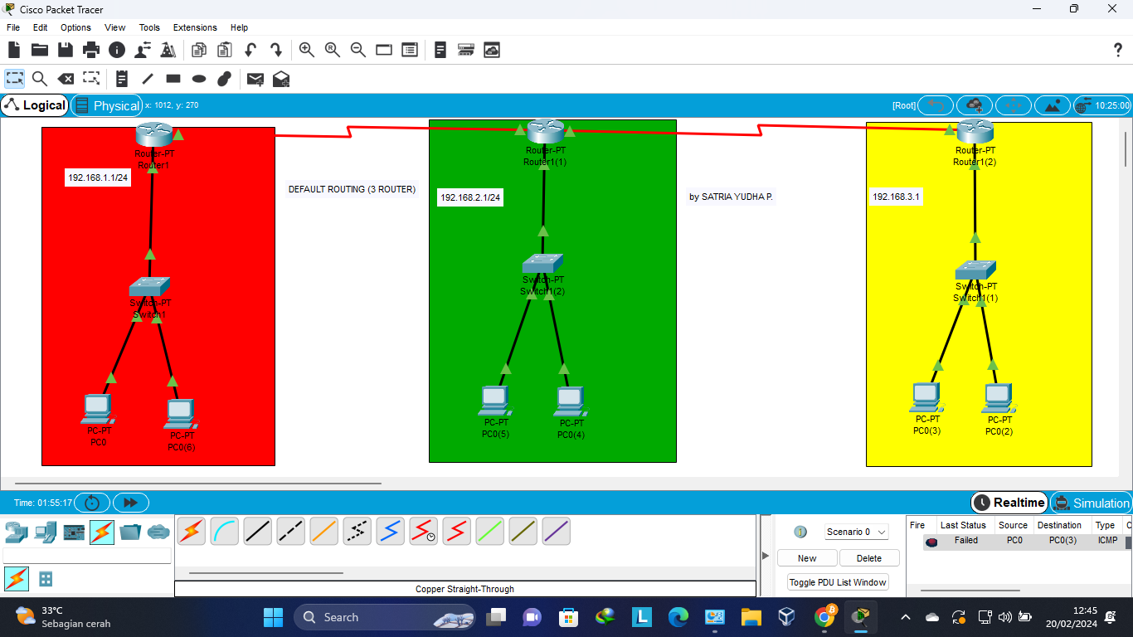The image size is (1133, 637).
Task: Open Google Chrome from taskbar
Action: 824,617
